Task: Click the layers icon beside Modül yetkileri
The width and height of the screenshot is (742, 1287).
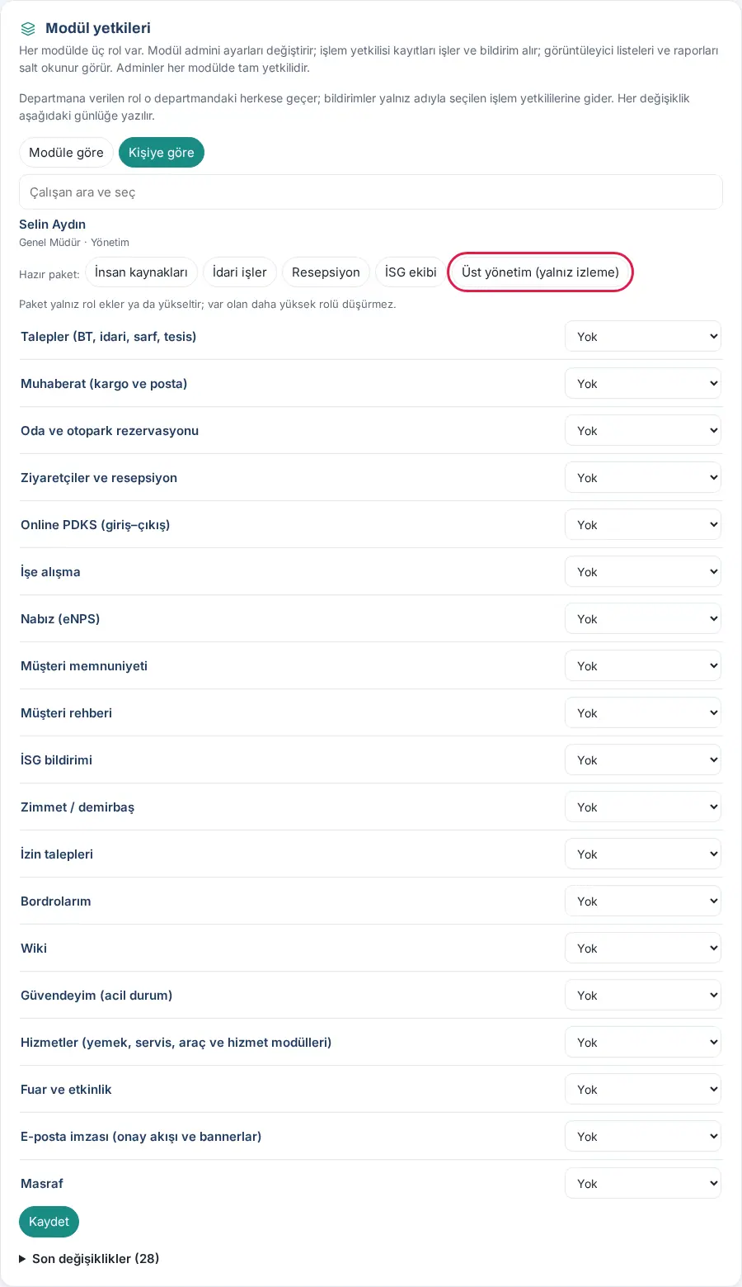Action: click(28, 29)
